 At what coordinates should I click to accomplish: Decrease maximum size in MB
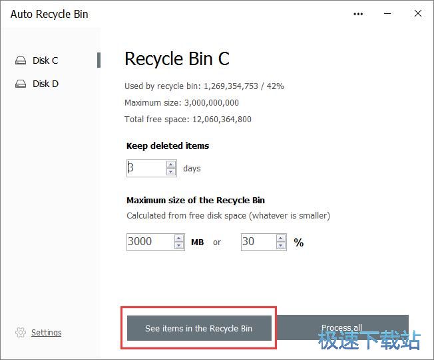[179, 246]
